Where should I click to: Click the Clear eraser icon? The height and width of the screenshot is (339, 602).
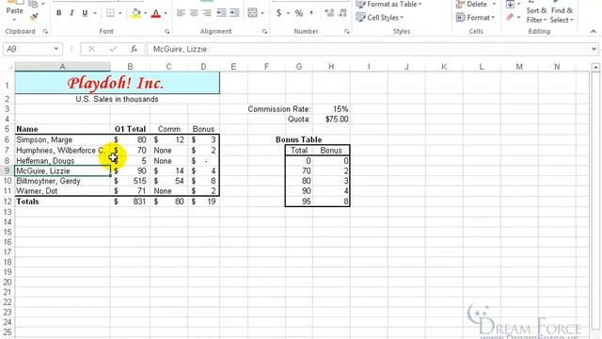pos(510,17)
